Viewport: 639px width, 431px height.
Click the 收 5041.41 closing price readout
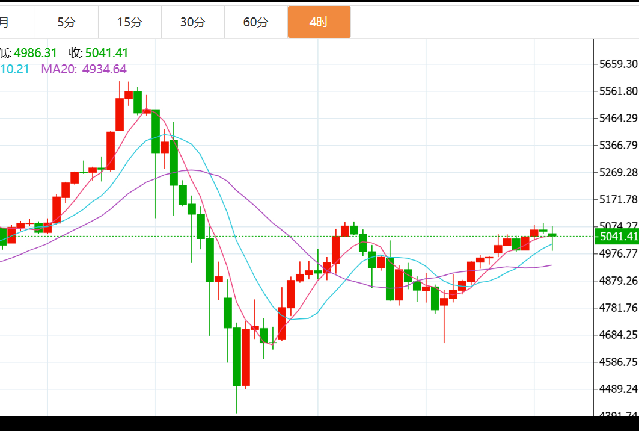pos(99,53)
